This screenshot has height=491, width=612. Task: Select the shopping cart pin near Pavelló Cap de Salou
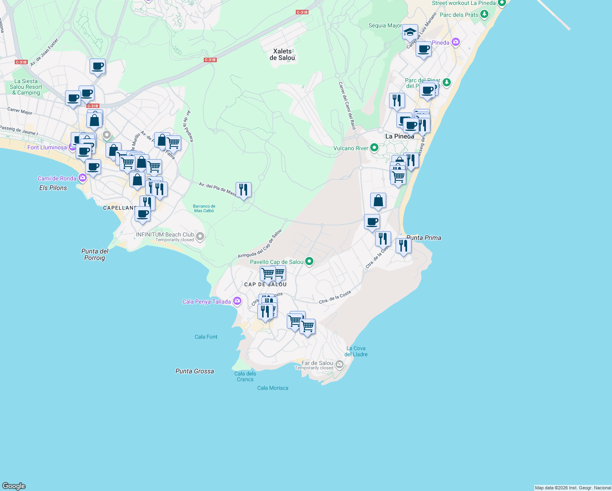pyautogui.click(x=268, y=273)
